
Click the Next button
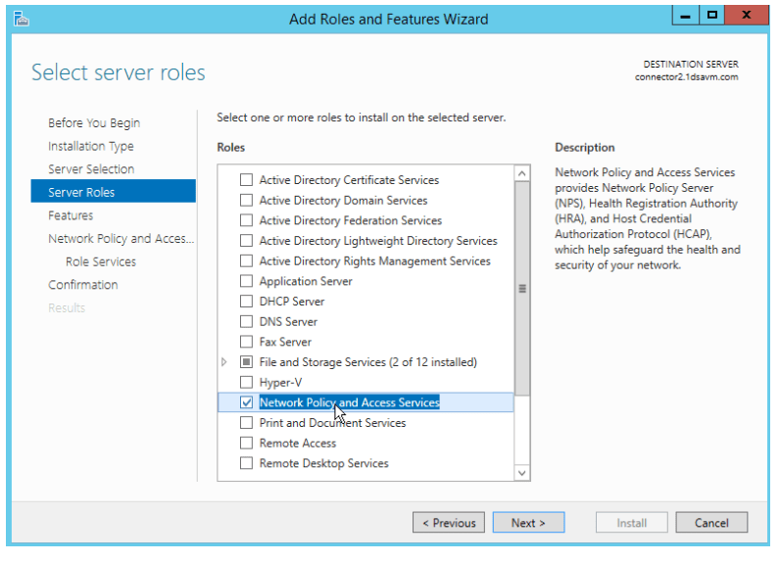click(x=528, y=523)
